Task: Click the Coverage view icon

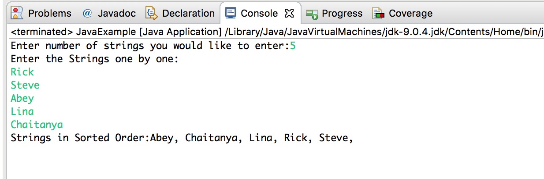Action: (378, 14)
